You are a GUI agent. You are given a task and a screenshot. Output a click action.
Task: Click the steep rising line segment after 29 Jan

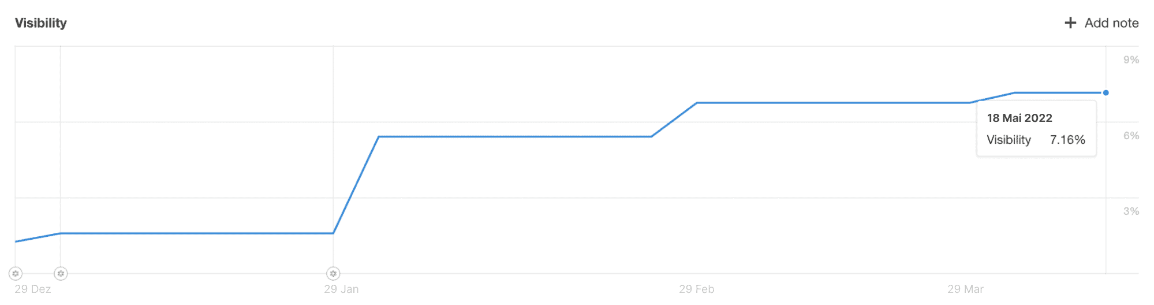point(356,185)
